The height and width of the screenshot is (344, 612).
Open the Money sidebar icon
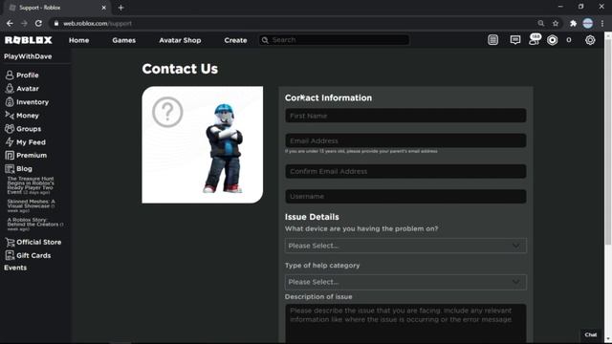pyautogui.click(x=10, y=115)
